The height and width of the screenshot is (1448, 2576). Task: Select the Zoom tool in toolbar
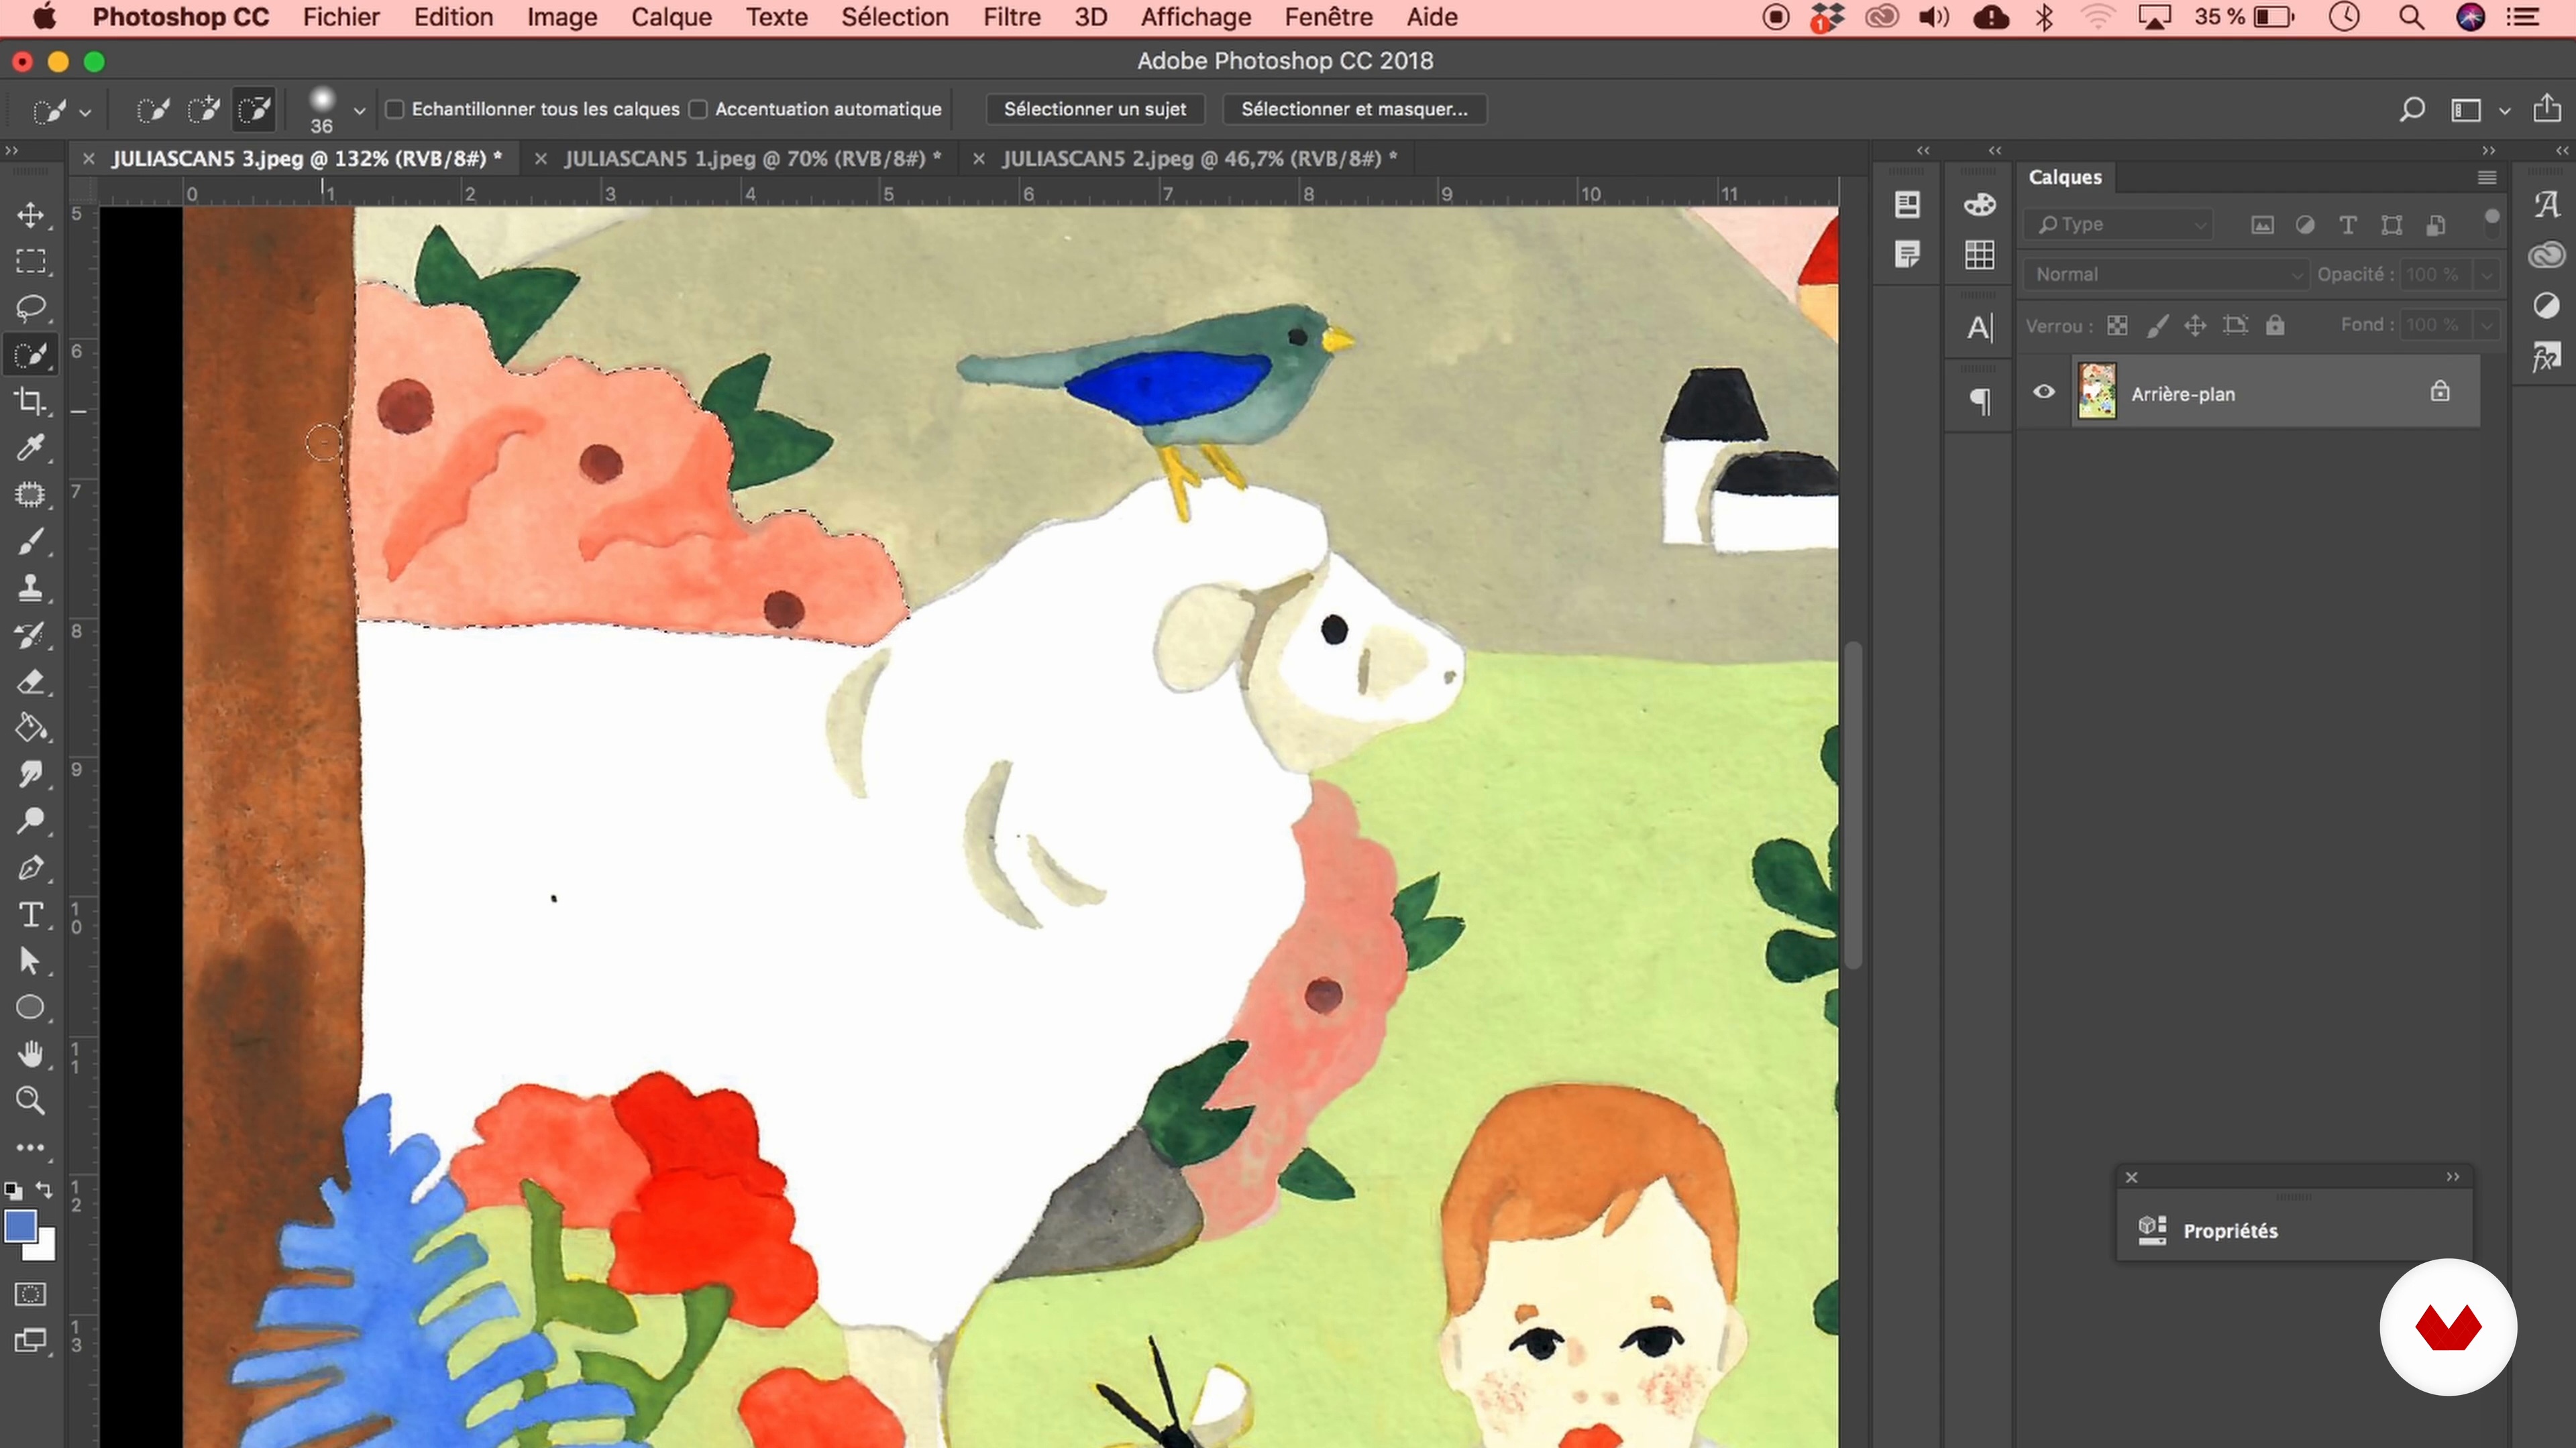click(30, 1100)
